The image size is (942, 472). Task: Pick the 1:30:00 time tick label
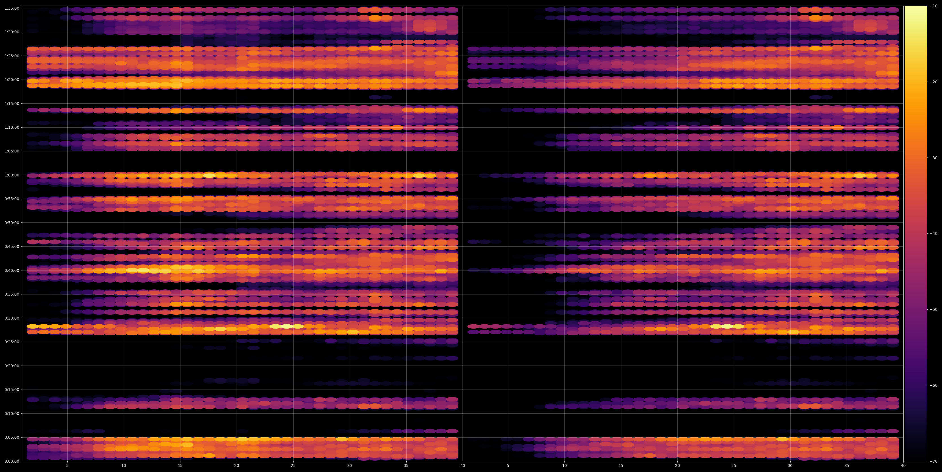point(12,32)
